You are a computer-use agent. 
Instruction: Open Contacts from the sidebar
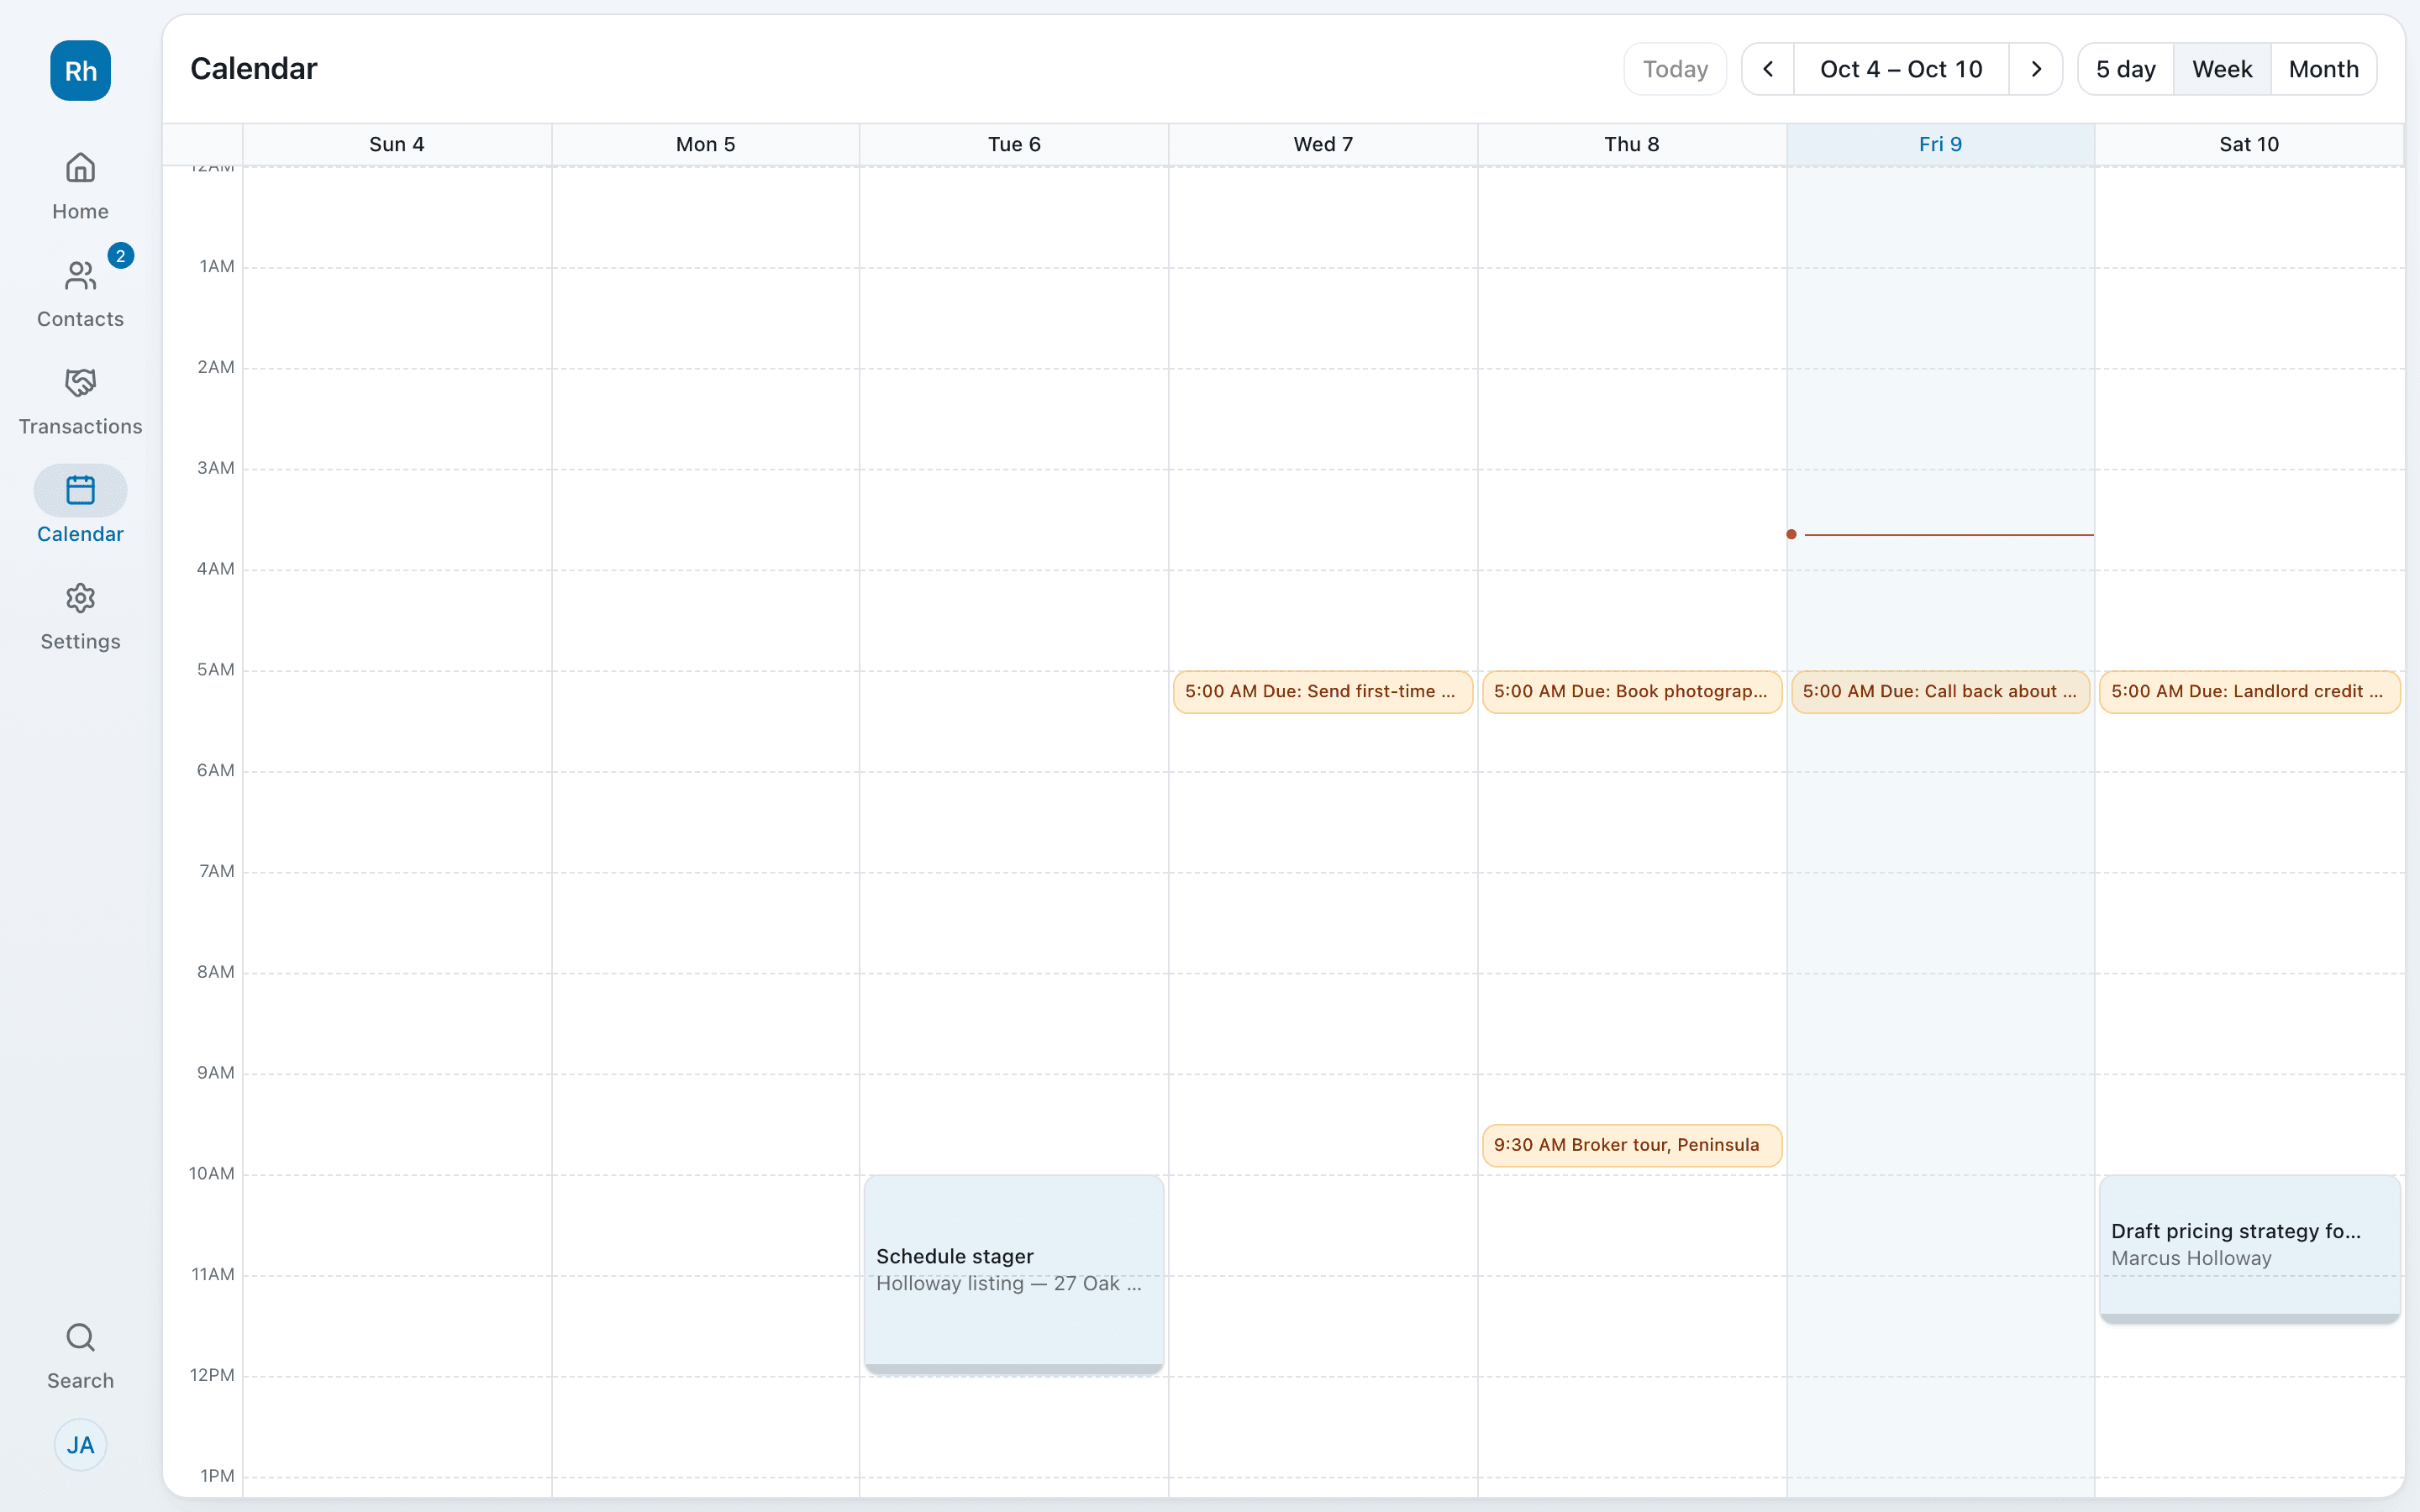pyautogui.click(x=80, y=293)
